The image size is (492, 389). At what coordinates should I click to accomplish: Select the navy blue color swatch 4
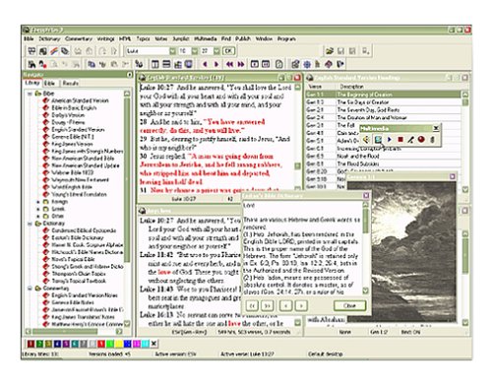click(x=57, y=344)
